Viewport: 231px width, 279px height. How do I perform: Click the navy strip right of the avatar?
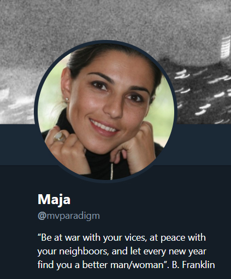(x=203, y=144)
